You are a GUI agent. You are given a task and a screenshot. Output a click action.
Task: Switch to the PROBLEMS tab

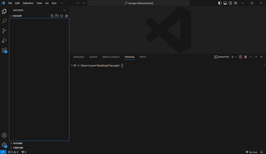(79, 57)
